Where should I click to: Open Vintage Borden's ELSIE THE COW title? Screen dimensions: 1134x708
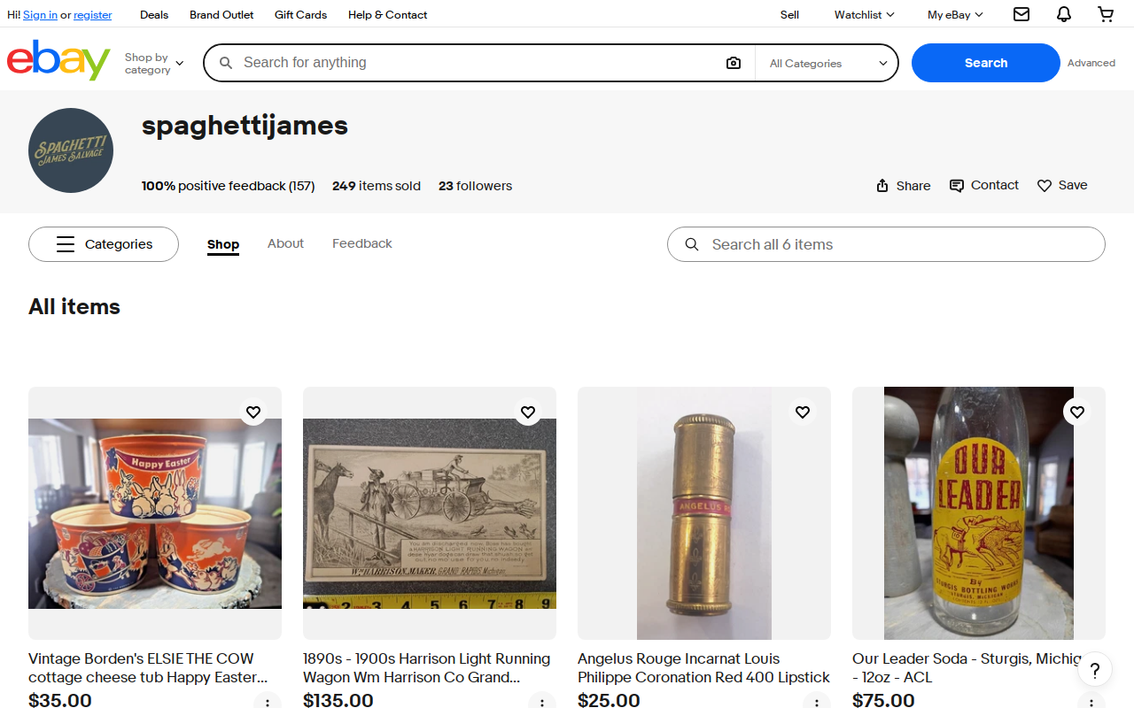pyautogui.click(x=148, y=668)
